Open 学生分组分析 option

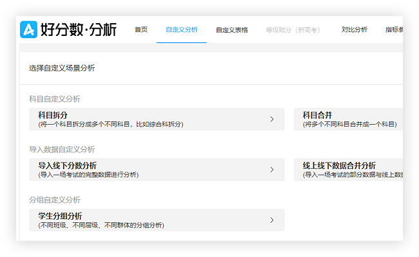pyautogui.click(x=148, y=220)
